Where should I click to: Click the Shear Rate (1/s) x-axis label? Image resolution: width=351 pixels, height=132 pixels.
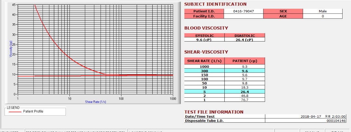95,102
